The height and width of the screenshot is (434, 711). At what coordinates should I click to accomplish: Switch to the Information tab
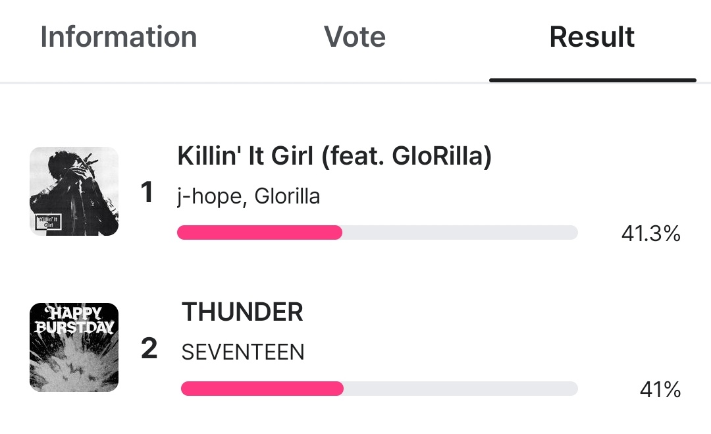click(x=118, y=37)
